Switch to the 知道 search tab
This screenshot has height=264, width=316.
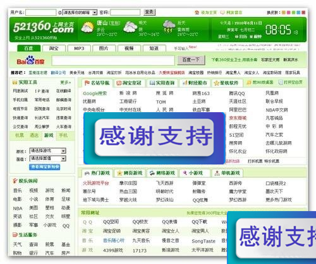(x=154, y=49)
